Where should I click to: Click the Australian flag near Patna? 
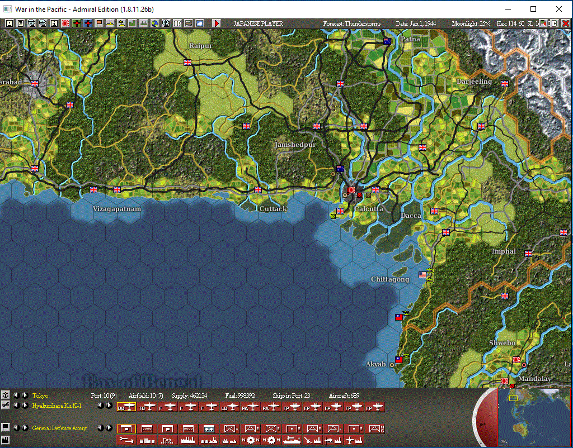pos(387,41)
